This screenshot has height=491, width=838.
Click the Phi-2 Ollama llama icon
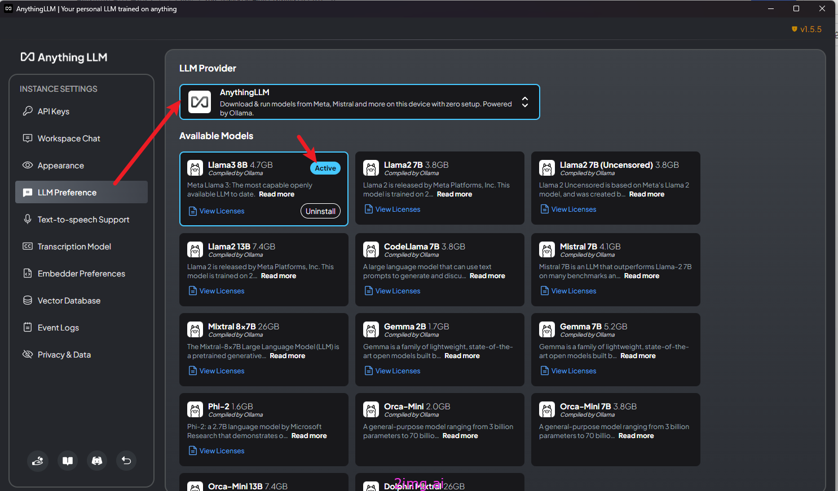(195, 409)
